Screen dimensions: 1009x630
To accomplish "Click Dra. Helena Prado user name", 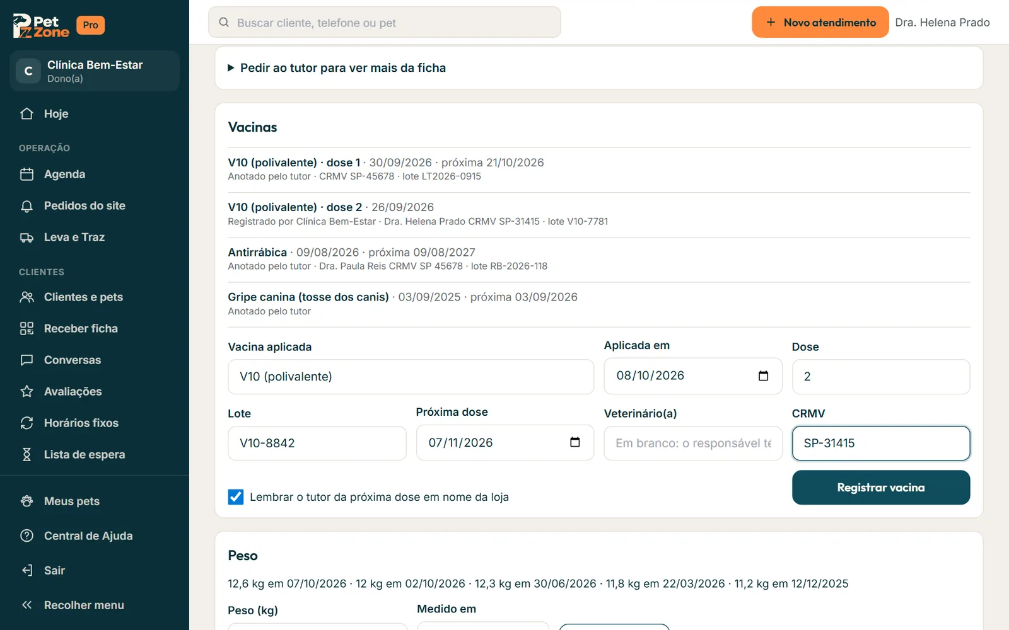I will [x=942, y=23].
